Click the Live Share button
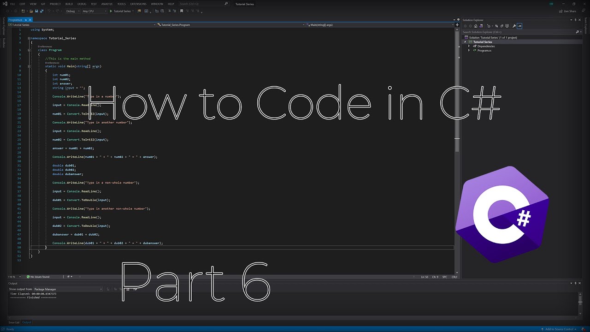The image size is (590, 332). point(567,11)
